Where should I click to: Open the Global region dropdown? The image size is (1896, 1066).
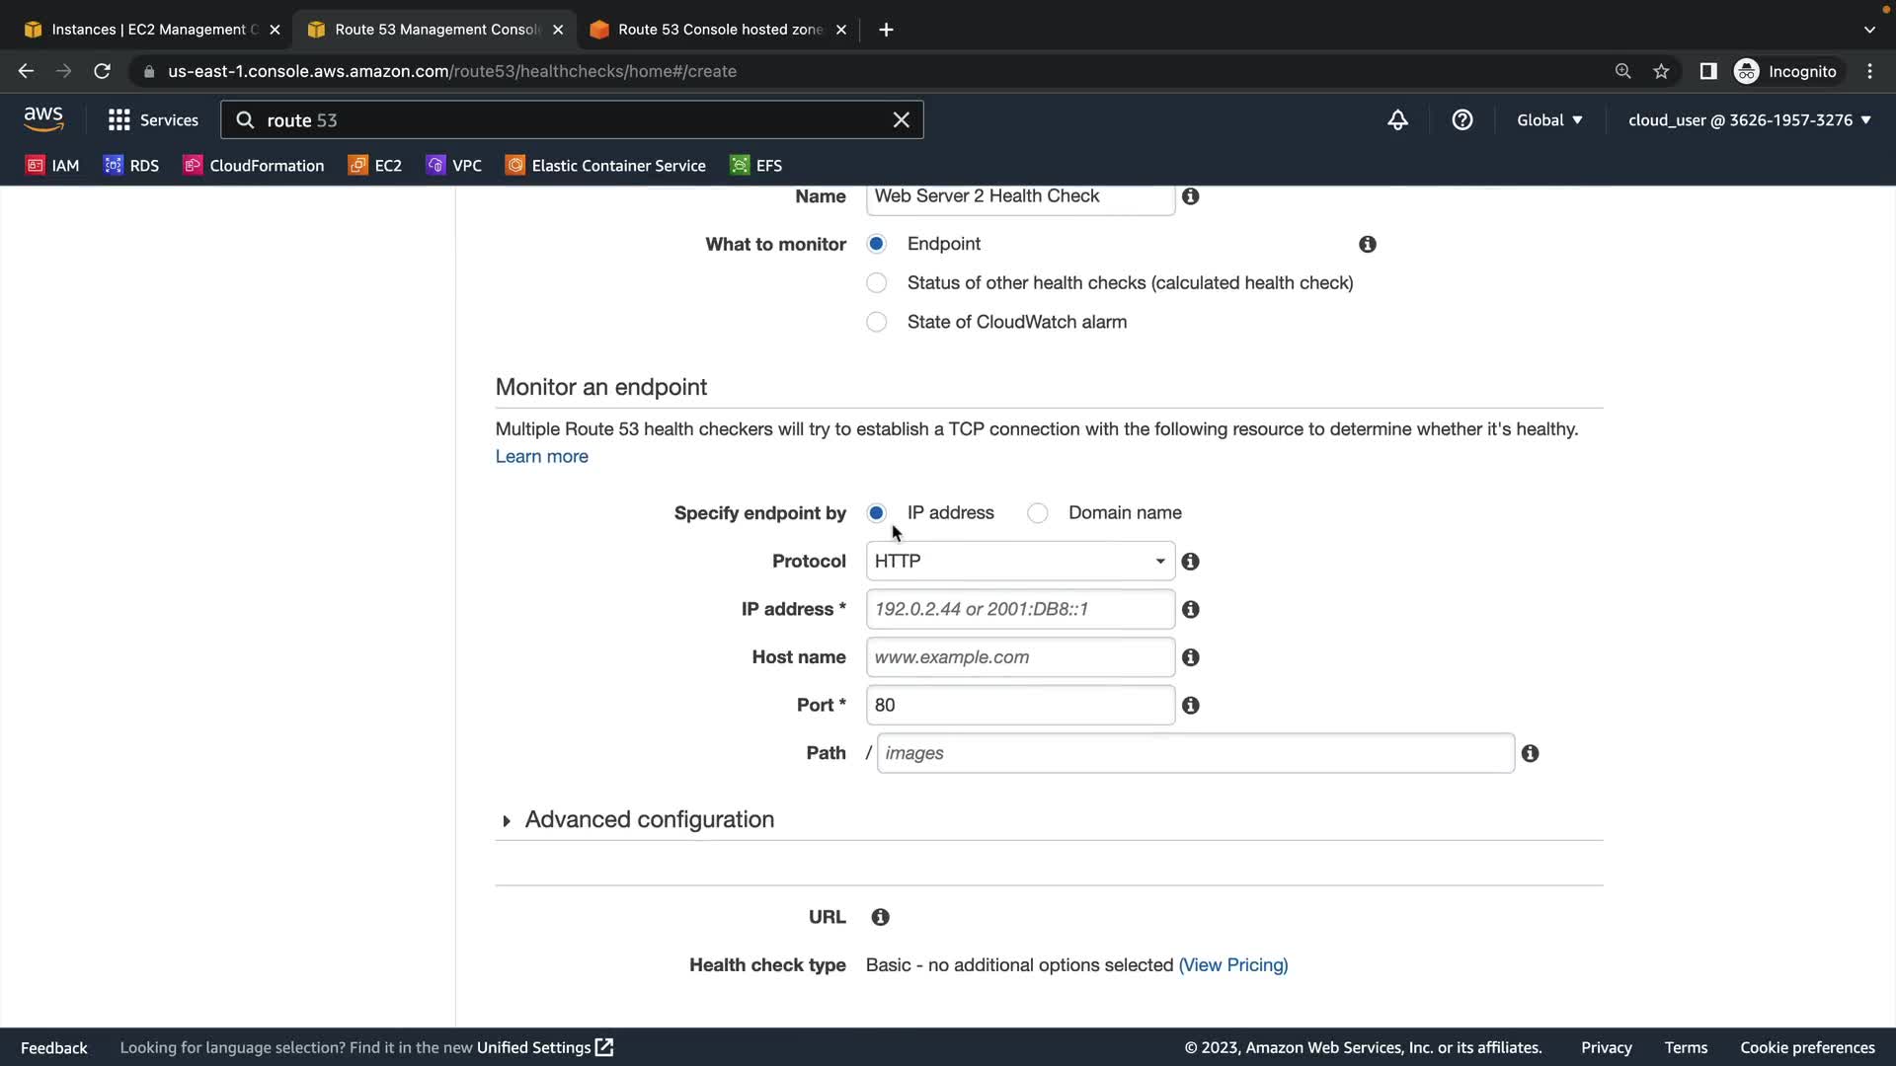tap(1548, 120)
